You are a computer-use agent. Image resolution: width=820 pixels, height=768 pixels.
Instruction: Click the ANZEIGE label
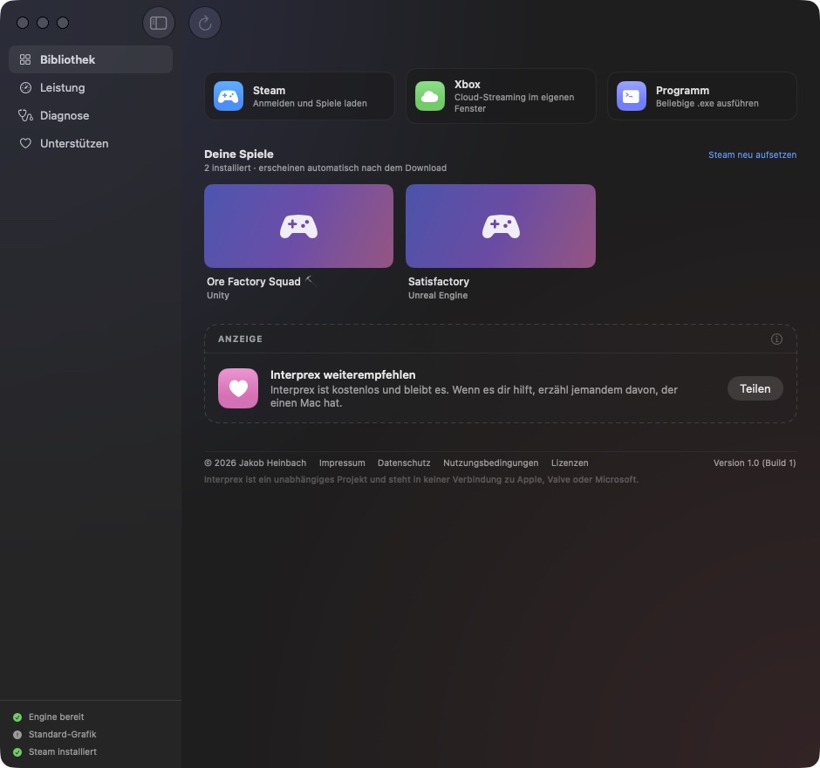coord(241,339)
